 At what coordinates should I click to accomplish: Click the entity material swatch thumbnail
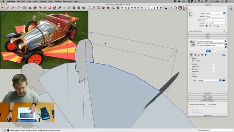191,14
